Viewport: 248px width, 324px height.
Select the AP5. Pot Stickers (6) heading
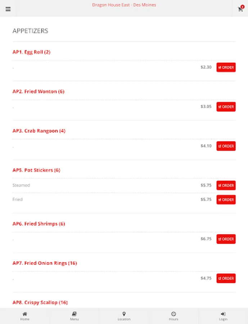click(36, 170)
